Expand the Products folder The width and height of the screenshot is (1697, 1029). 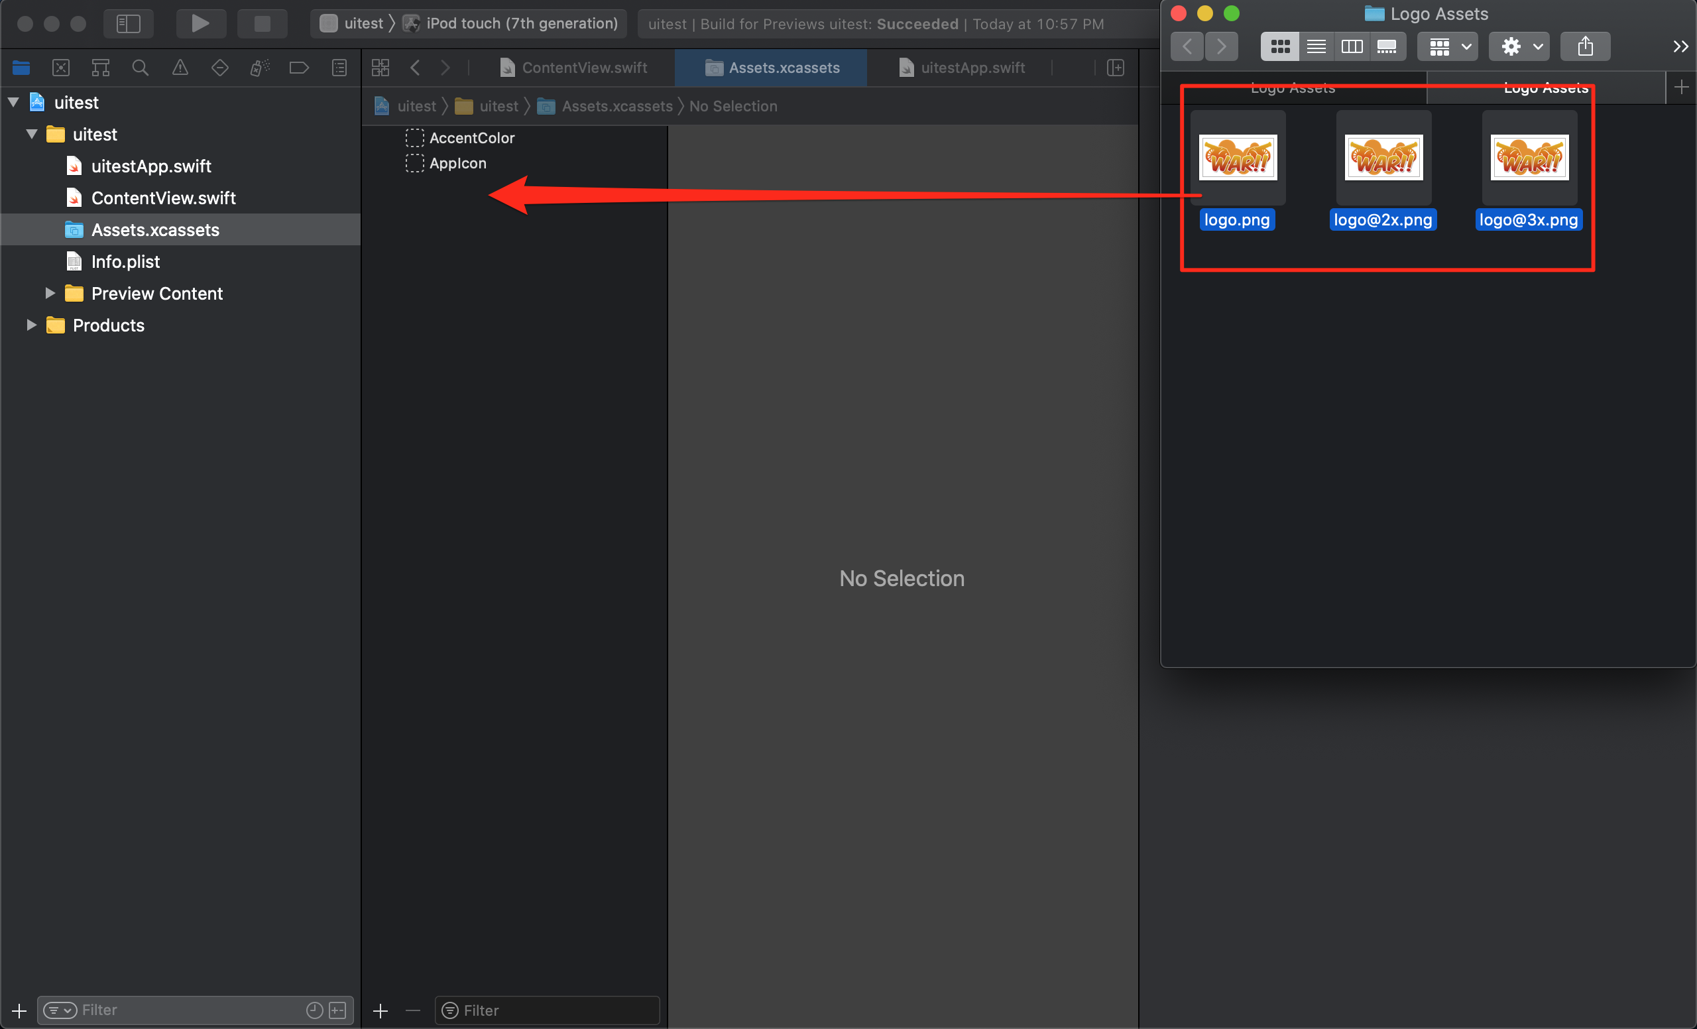coord(31,325)
